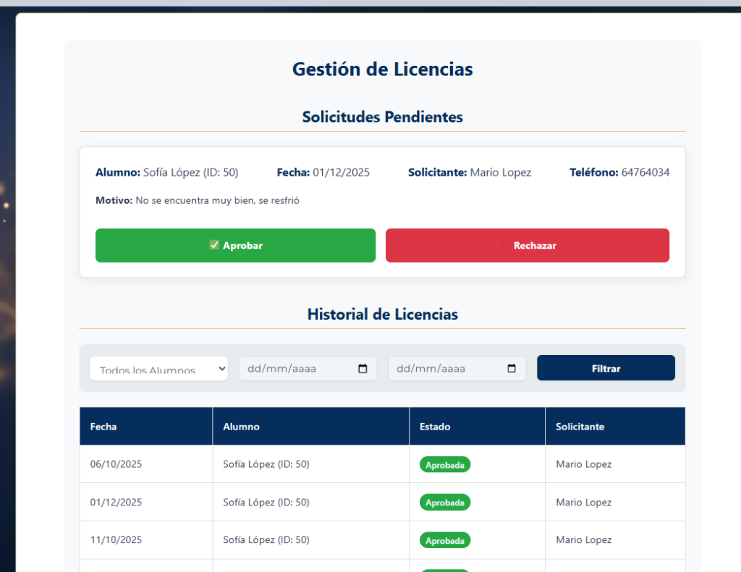The image size is (741, 572).
Task: Click the Solicitante column header
Action: 580,427
